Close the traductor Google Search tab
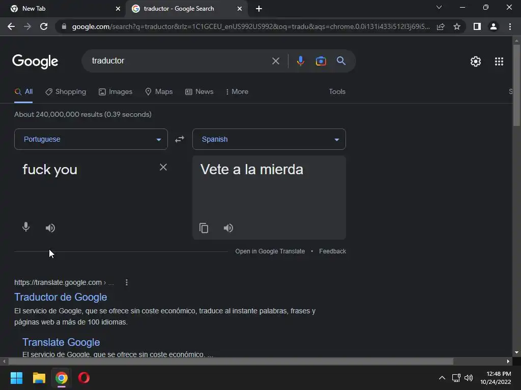Image resolution: width=521 pixels, height=390 pixels. pyautogui.click(x=240, y=9)
